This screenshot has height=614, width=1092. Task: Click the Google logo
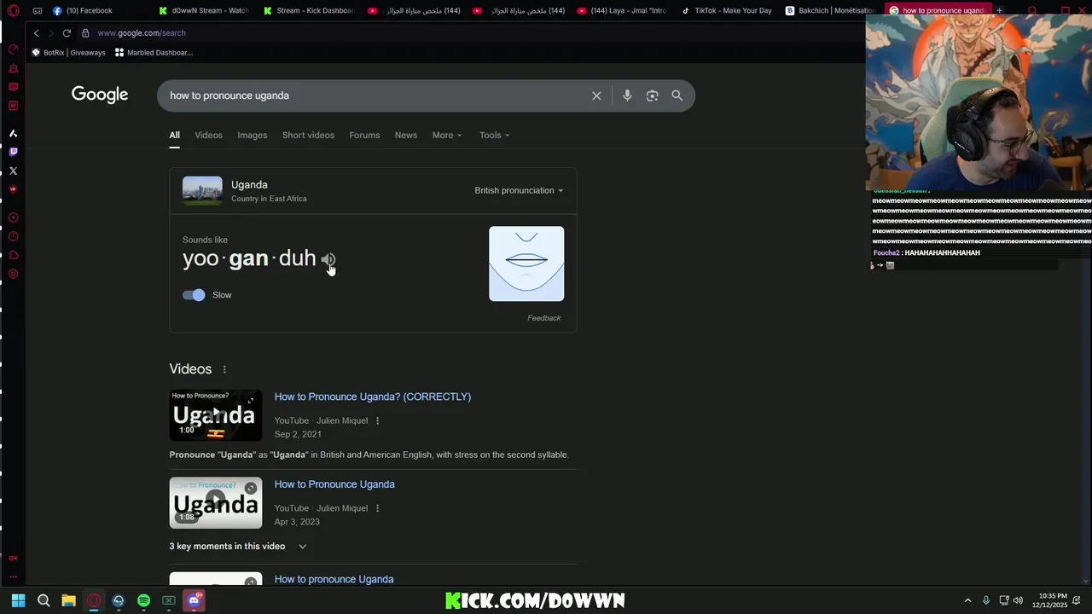tap(100, 95)
